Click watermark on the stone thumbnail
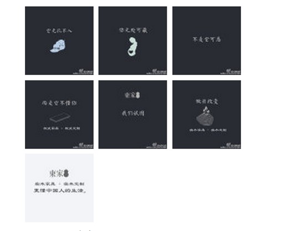307x231 pixels. click(231, 146)
